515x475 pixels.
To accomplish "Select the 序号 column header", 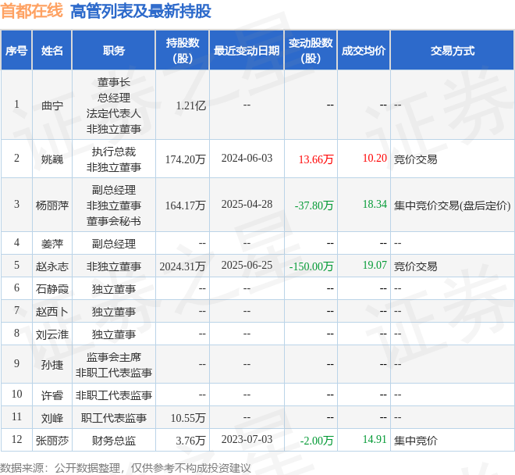I will [x=16, y=51].
